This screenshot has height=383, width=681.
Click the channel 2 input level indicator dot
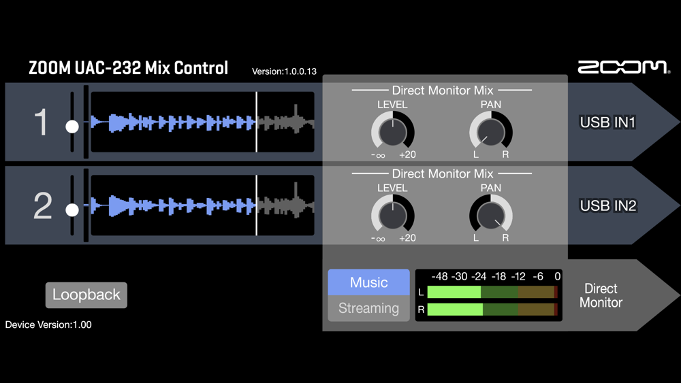[72, 210]
